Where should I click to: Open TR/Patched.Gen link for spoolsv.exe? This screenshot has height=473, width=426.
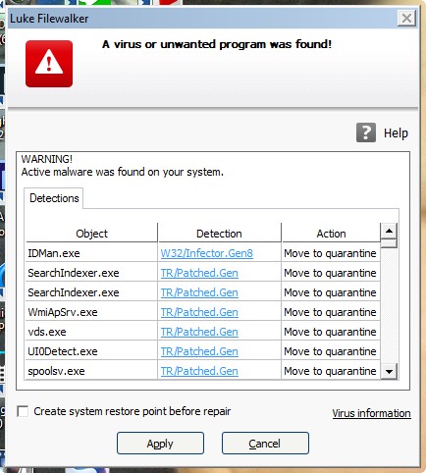pyautogui.click(x=199, y=371)
